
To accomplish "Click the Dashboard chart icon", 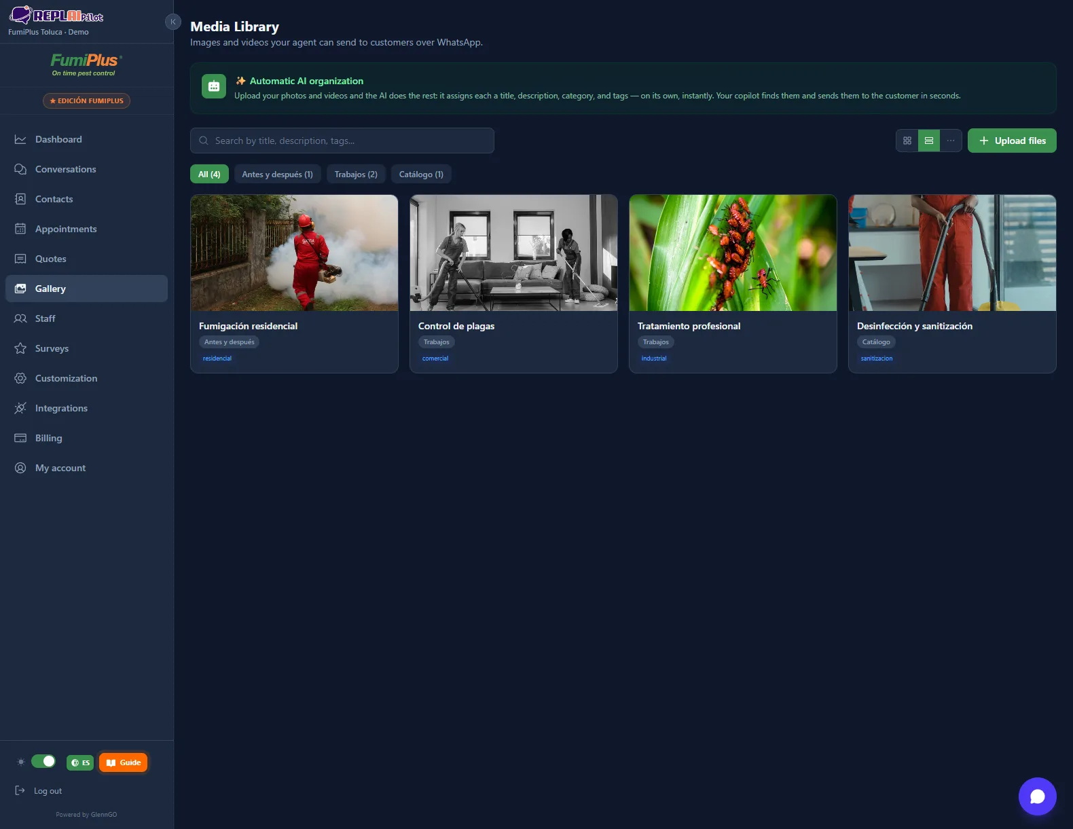I will click(20, 139).
